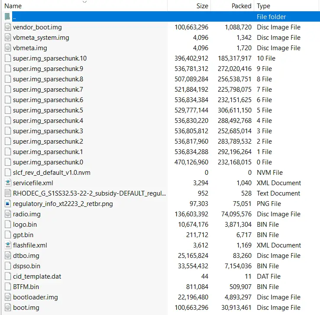320x315 pixels.
Task: Select BTFM.bin file name
Action: pos(26,287)
